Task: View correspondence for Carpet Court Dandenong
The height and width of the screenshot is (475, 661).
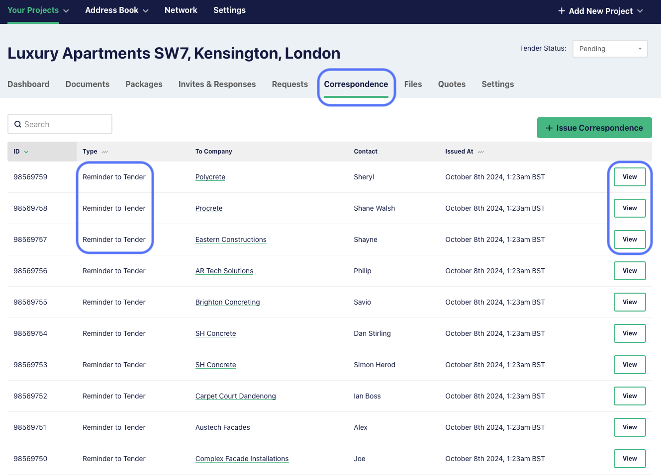Action: 630,396
